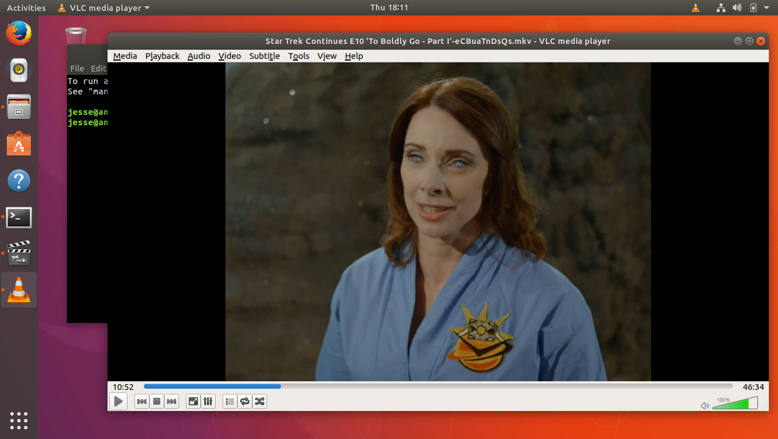Skip to next media in playlist
Screen dimensions: 778x439
172,401
